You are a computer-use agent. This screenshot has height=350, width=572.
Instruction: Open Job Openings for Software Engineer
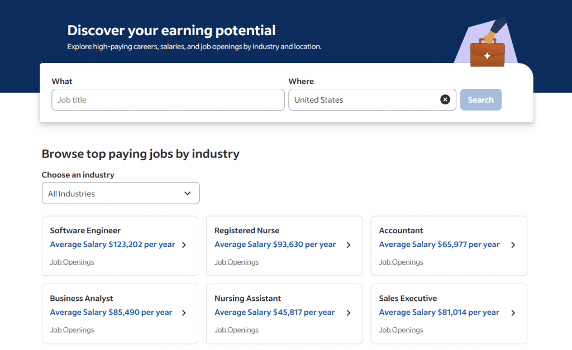pyautogui.click(x=71, y=261)
